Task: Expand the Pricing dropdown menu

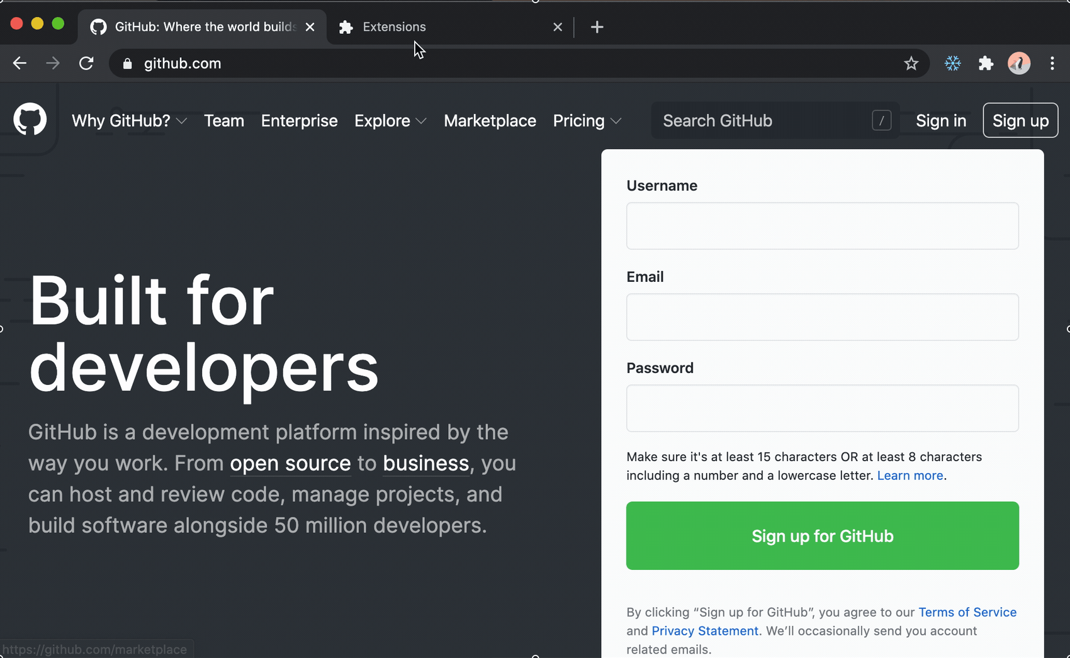Action: [587, 121]
